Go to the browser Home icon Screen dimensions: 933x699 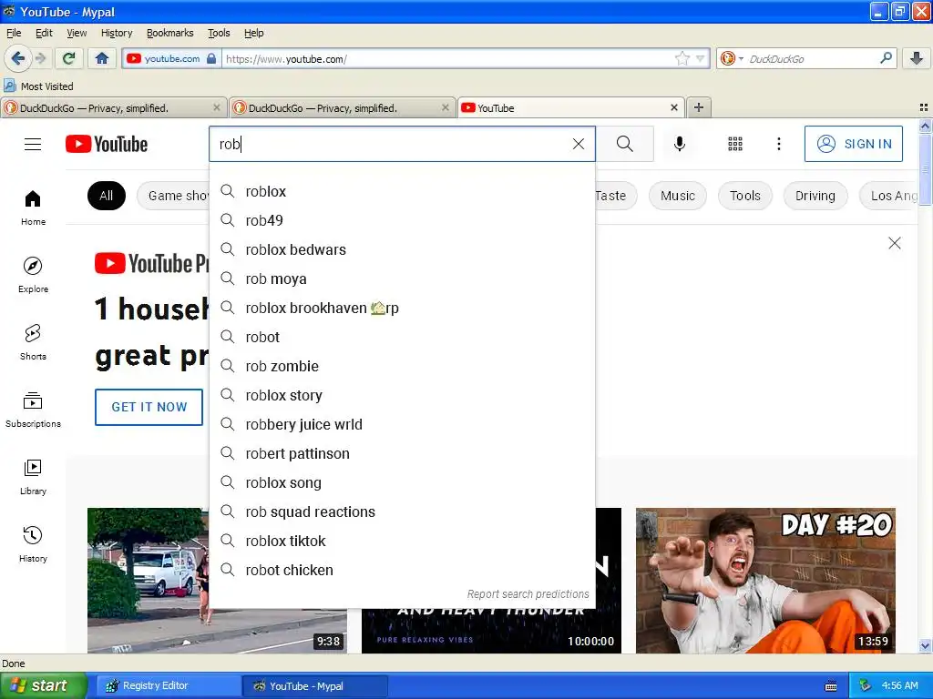[102, 58]
